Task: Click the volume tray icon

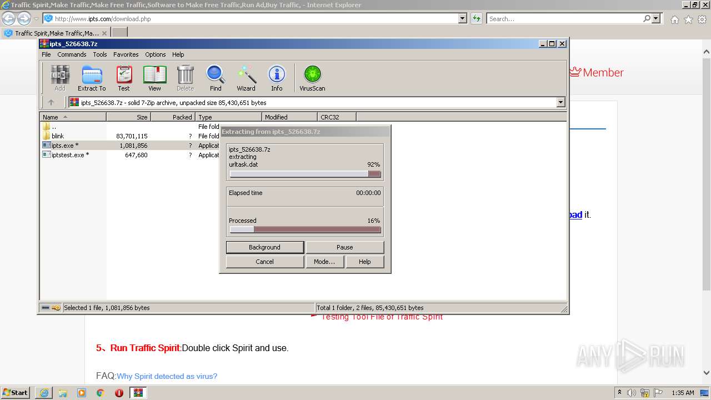Action: (x=632, y=393)
